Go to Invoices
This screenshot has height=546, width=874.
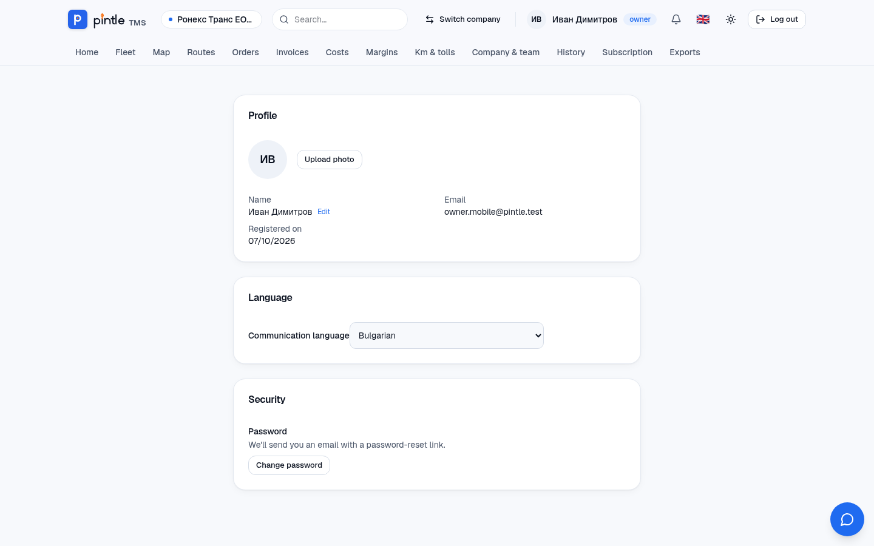pyautogui.click(x=292, y=52)
